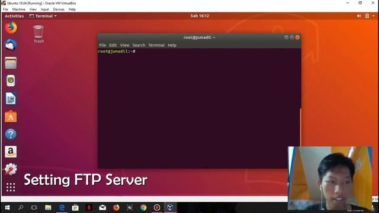This screenshot has width=379, height=213.
Task: Open the Amazon dock launcher
Action: click(11, 151)
